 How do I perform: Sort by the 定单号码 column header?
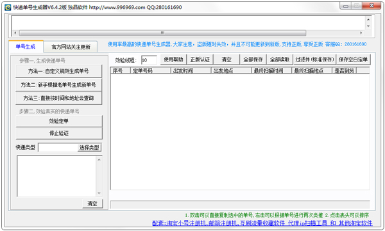(150, 70)
